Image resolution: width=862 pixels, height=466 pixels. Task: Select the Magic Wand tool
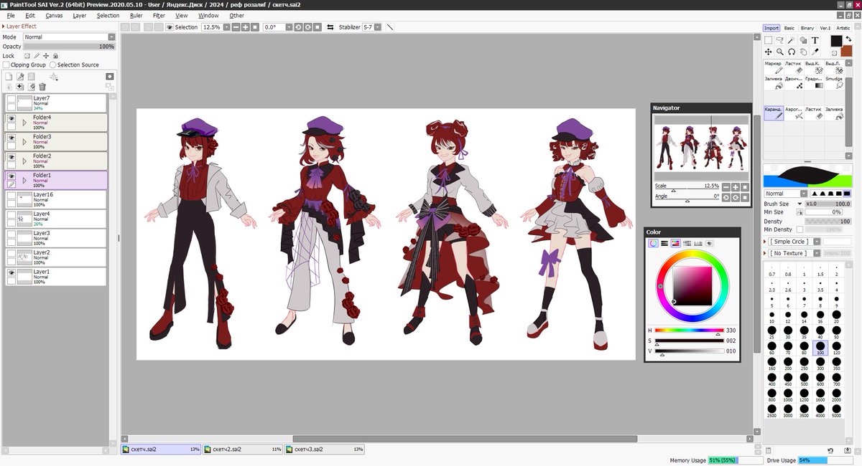[792, 40]
